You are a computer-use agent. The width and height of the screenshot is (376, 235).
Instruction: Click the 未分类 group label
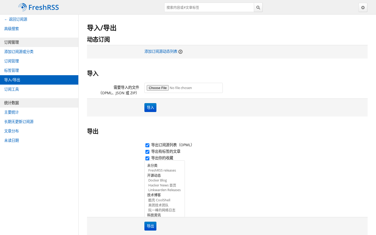coord(152,166)
